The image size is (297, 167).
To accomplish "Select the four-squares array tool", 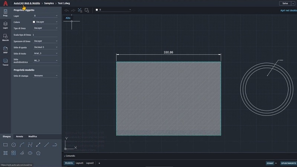I will tap(13, 153).
